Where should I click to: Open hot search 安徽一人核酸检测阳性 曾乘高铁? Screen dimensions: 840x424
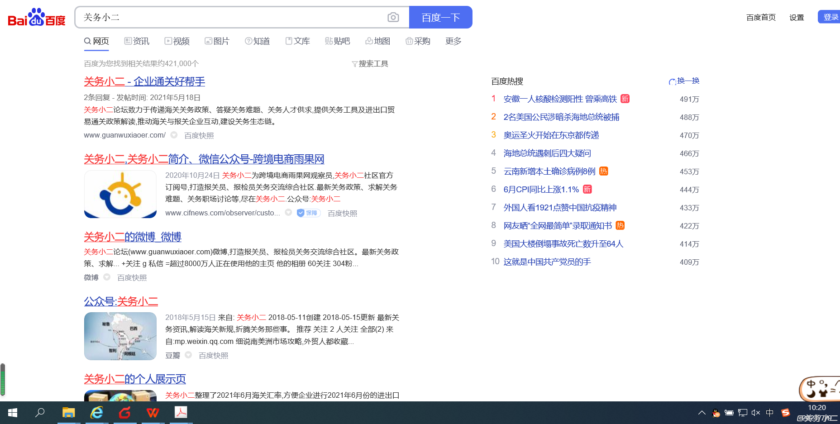[560, 99]
